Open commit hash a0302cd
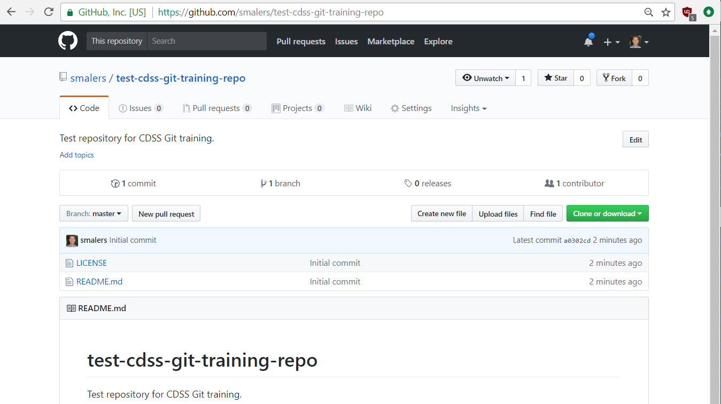Screen dimensions: 721x404 pyautogui.click(x=577, y=241)
